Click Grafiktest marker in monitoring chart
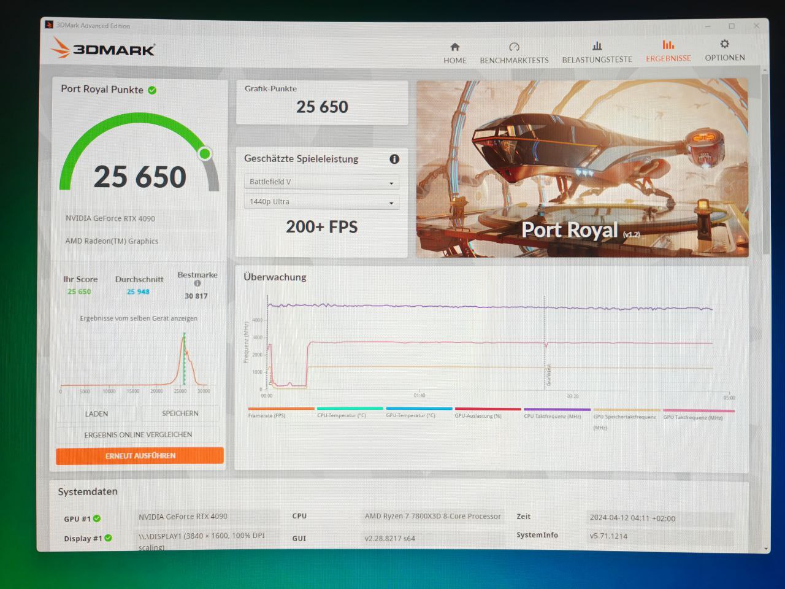 548,374
